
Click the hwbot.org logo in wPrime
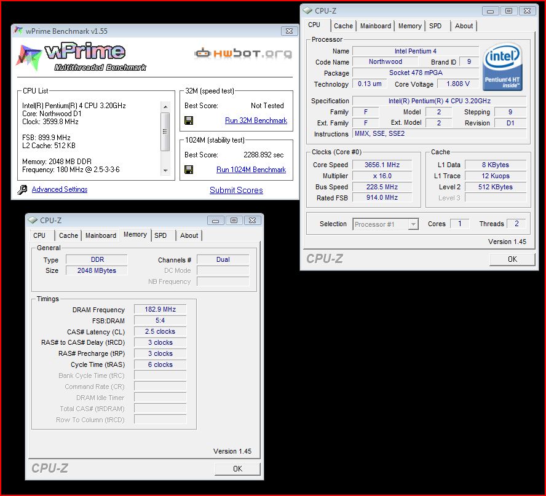[243, 53]
